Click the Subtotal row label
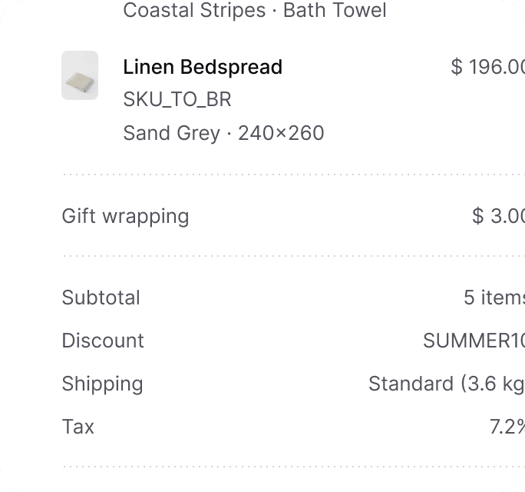The width and height of the screenshot is (525, 492). click(101, 298)
